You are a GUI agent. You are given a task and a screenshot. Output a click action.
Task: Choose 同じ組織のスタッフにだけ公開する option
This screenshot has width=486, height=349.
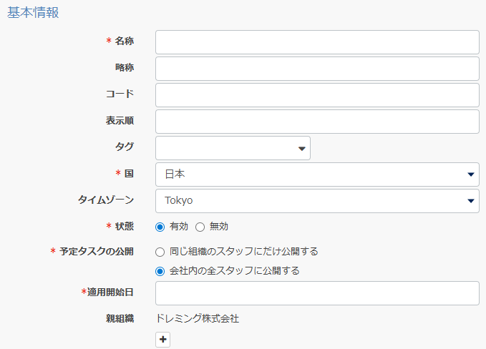point(160,252)
